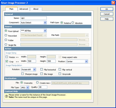Enable the Resize checkbox

coord(7,57)
